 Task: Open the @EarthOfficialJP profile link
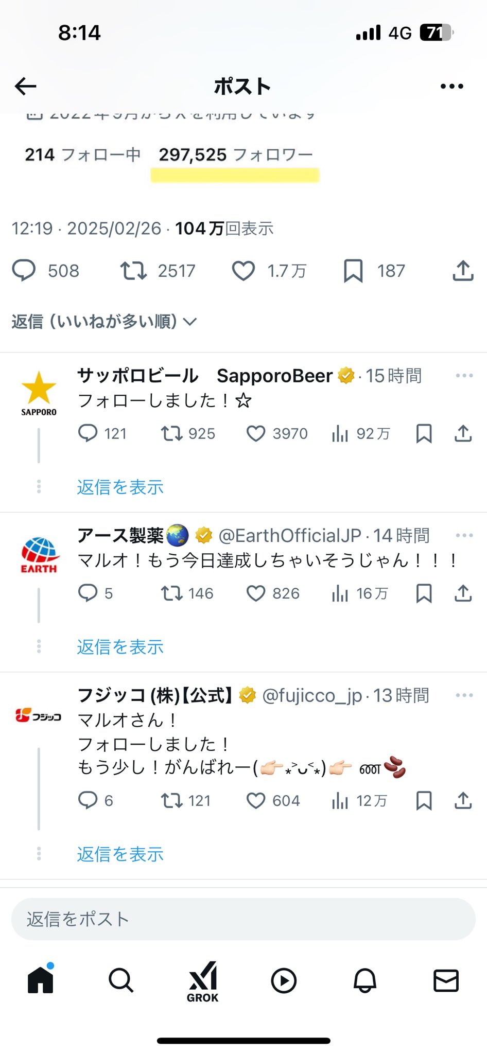pyautogui.click(x=290, y=536)
